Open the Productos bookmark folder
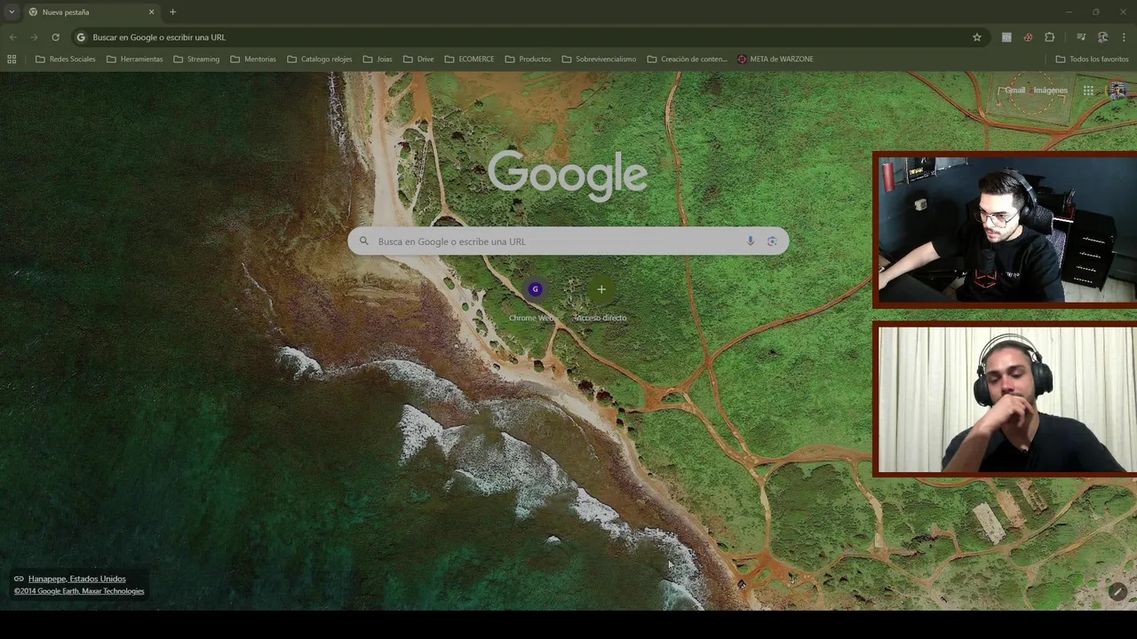The height and width of the screenshot is (639, 1137). (528, 59)
